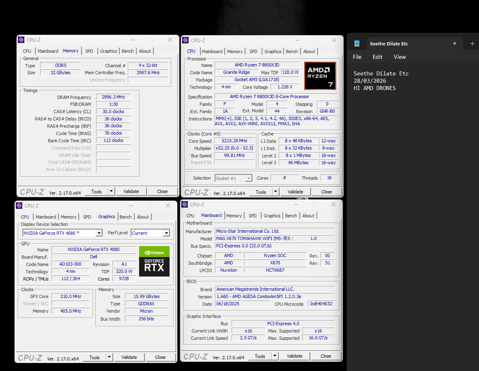Open Graphics tab in CPU window
This screenshot has width=479, height=371.
point(273,51)
